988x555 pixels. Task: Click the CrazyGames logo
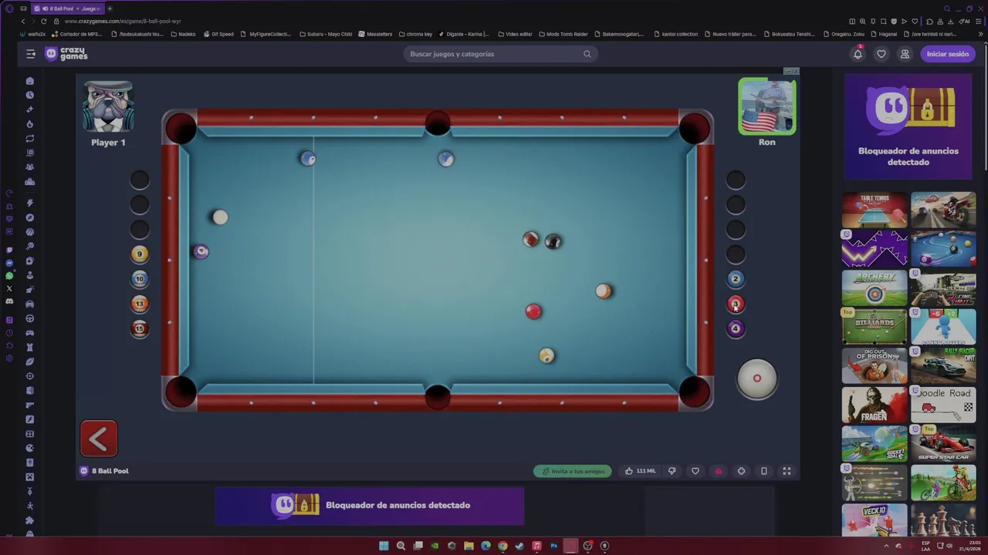click(x=66, y=54)
